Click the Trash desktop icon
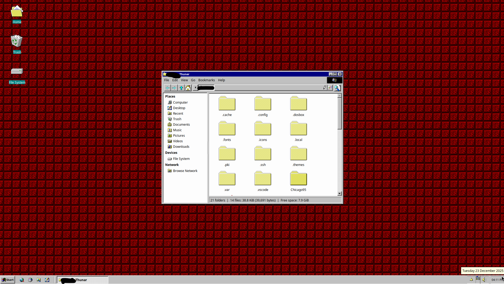Screen dimensions: 504x284 pyautogui.click(x=17, y=44)
